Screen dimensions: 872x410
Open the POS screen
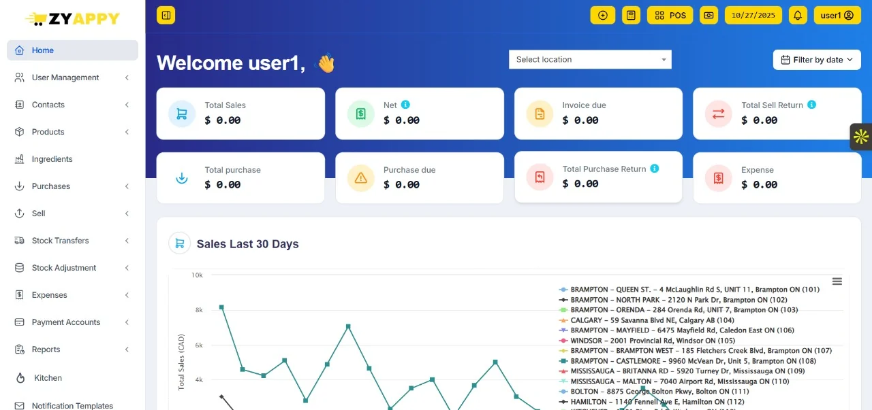(x=670, y=14)
